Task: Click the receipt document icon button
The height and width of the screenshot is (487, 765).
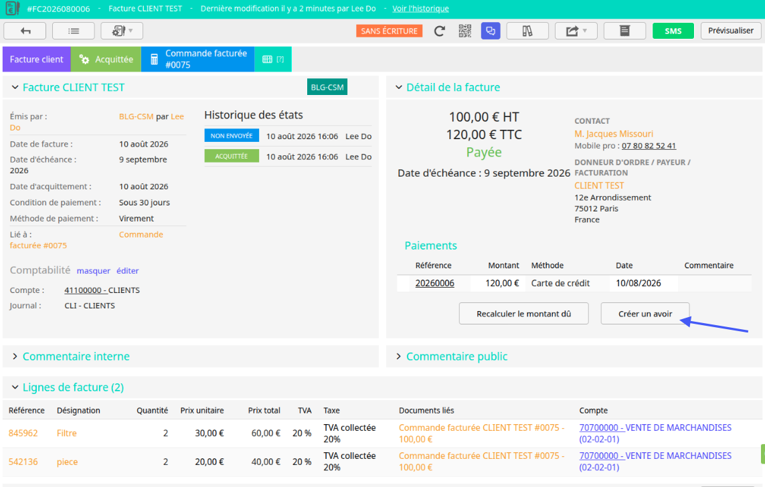Action: (624, 31)
